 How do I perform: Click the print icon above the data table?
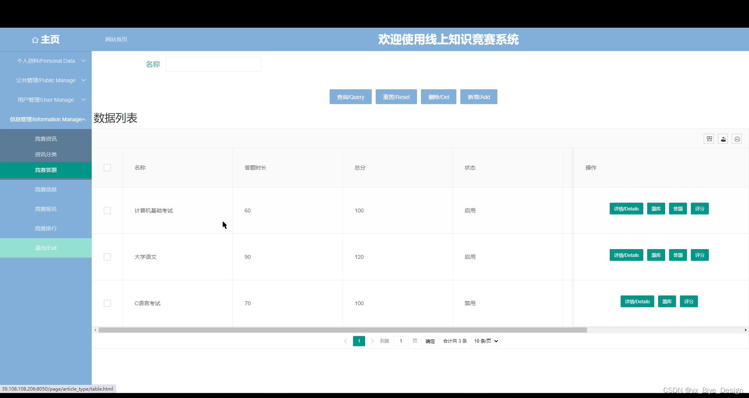click(x=737, y=139)
